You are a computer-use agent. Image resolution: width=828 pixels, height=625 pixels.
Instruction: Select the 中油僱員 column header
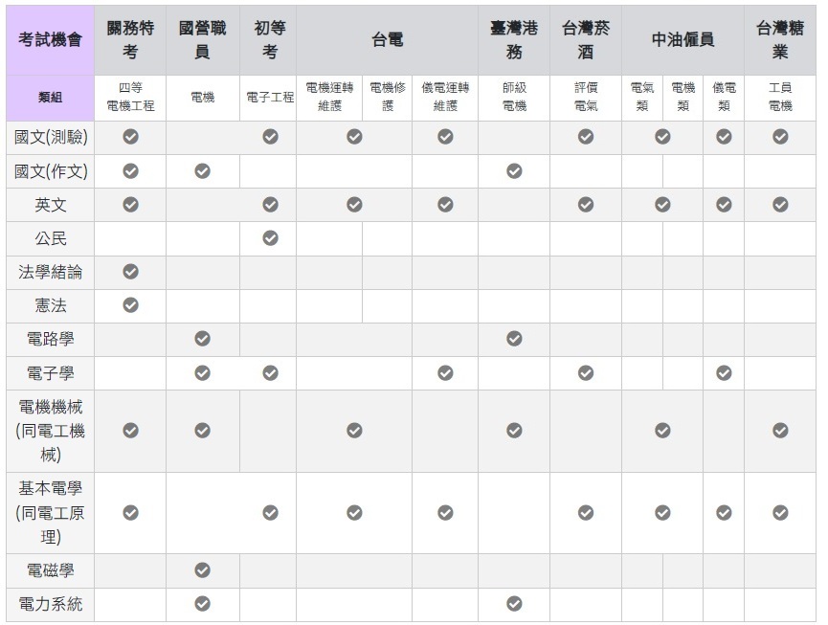(683, 40)
